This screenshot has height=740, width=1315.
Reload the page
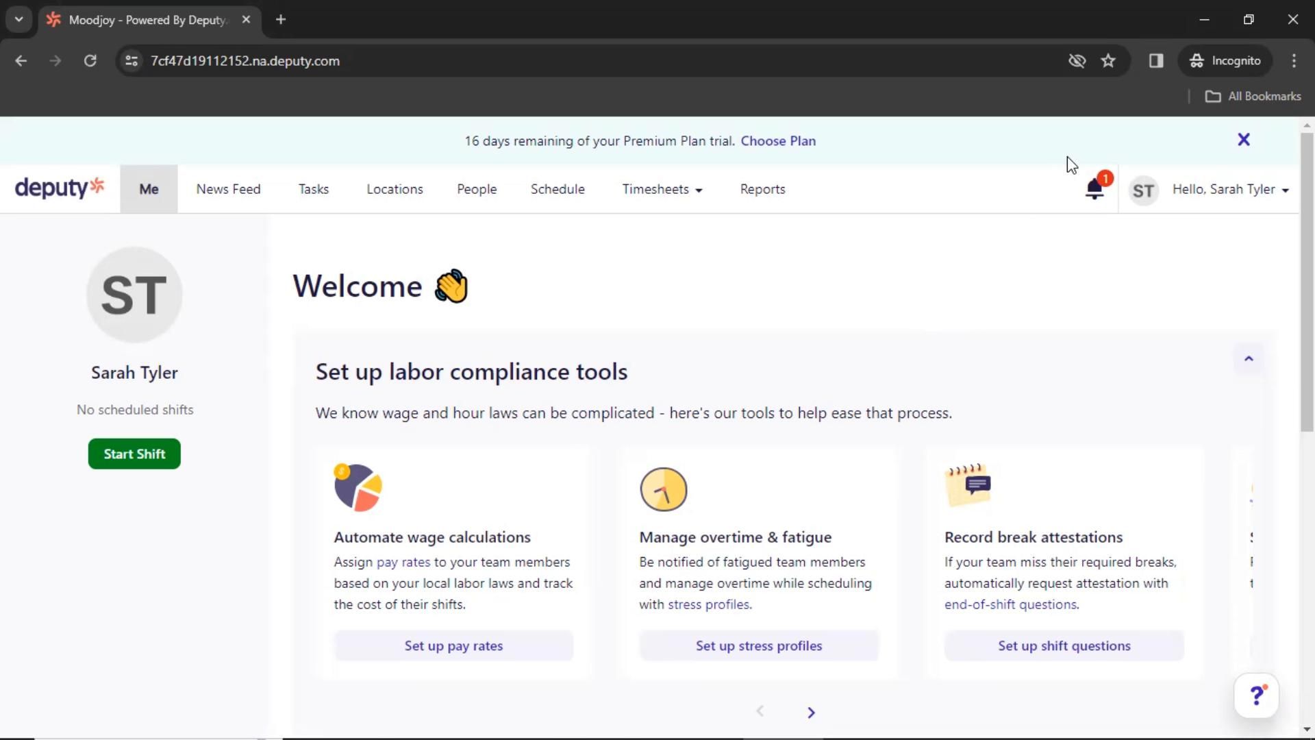pos(90,61)
